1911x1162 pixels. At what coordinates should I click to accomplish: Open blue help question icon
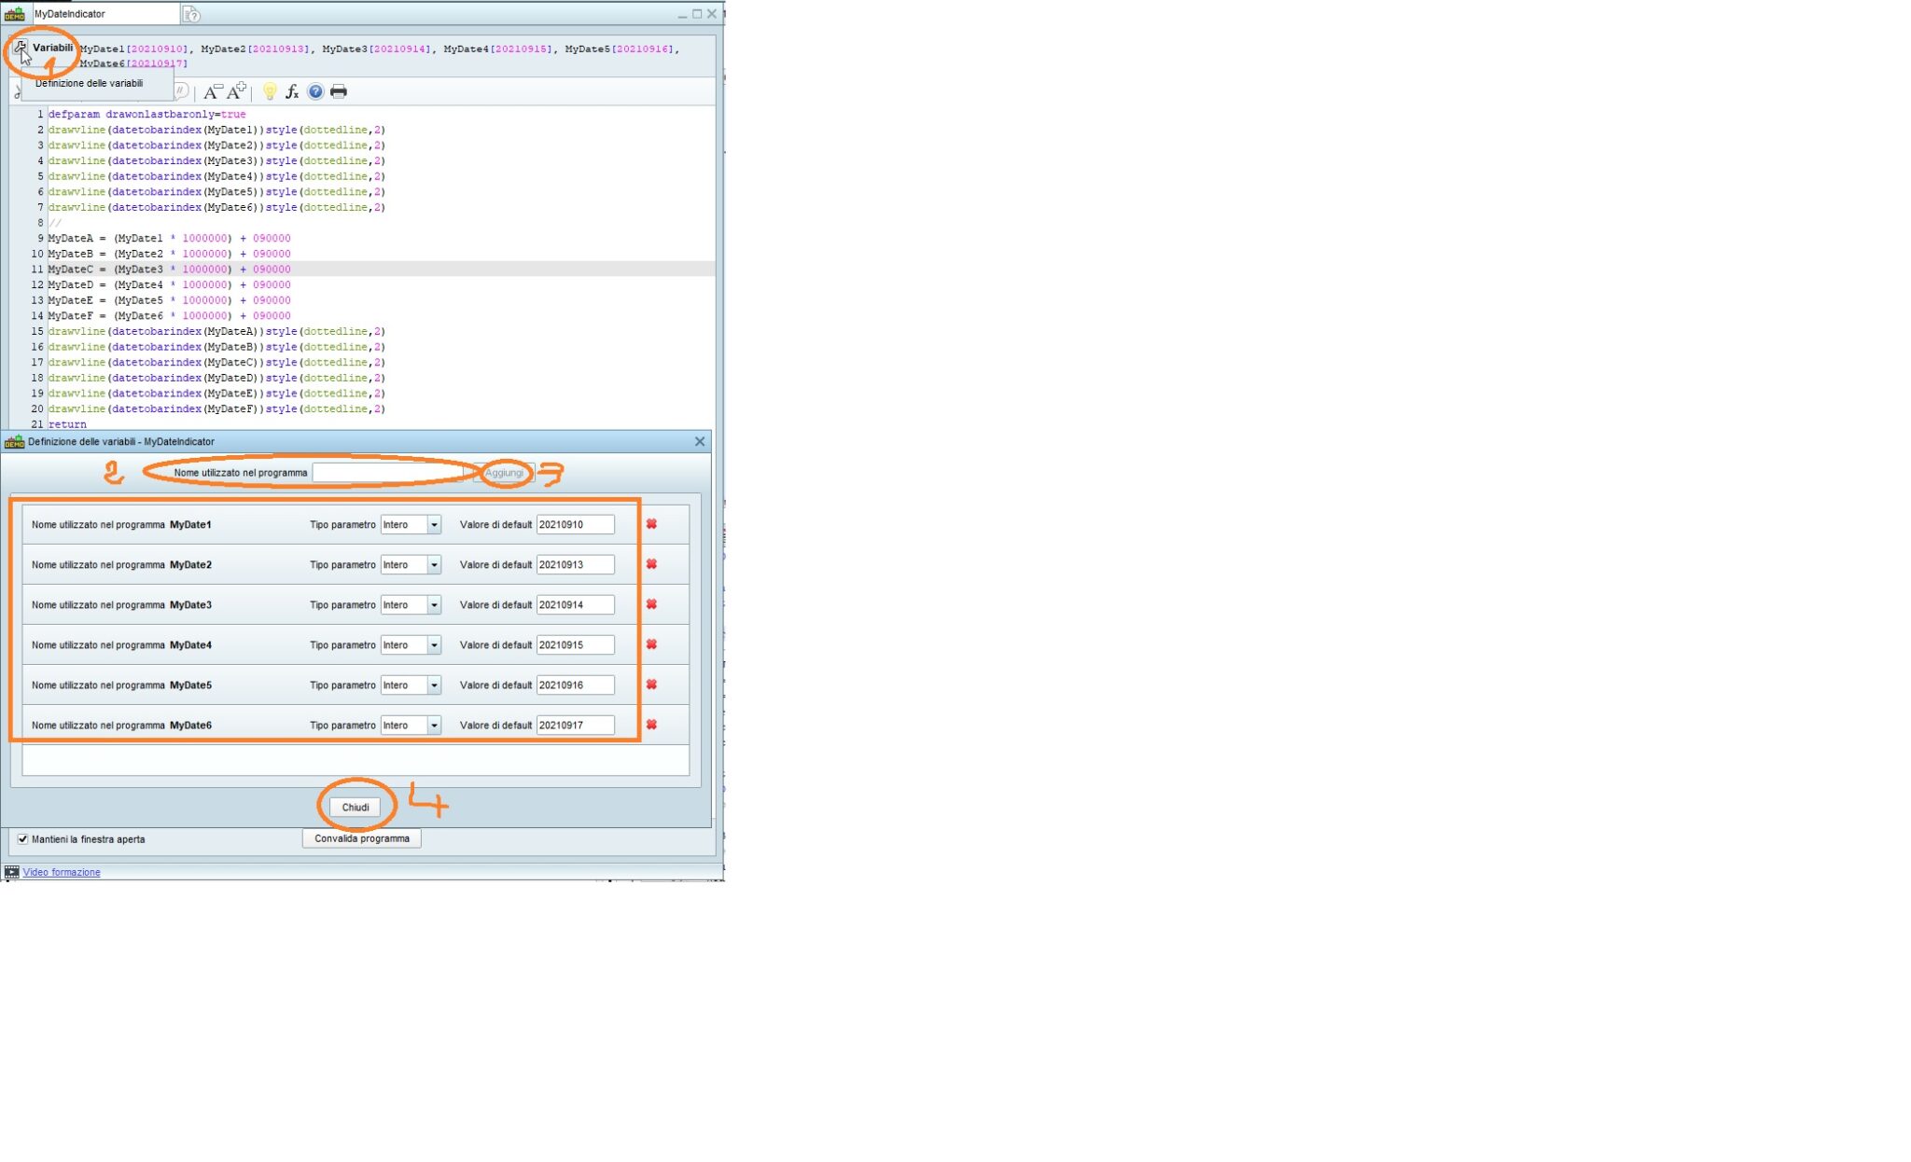pyautogui.click(x=315, y=91)
